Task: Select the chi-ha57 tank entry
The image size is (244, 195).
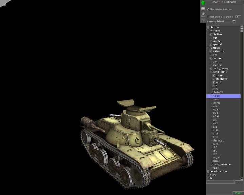Action: (x=218, y=92)
